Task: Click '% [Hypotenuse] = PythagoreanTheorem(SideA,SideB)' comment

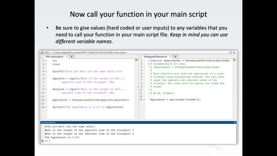Action: pyautogui.click(x=185, y=67)
